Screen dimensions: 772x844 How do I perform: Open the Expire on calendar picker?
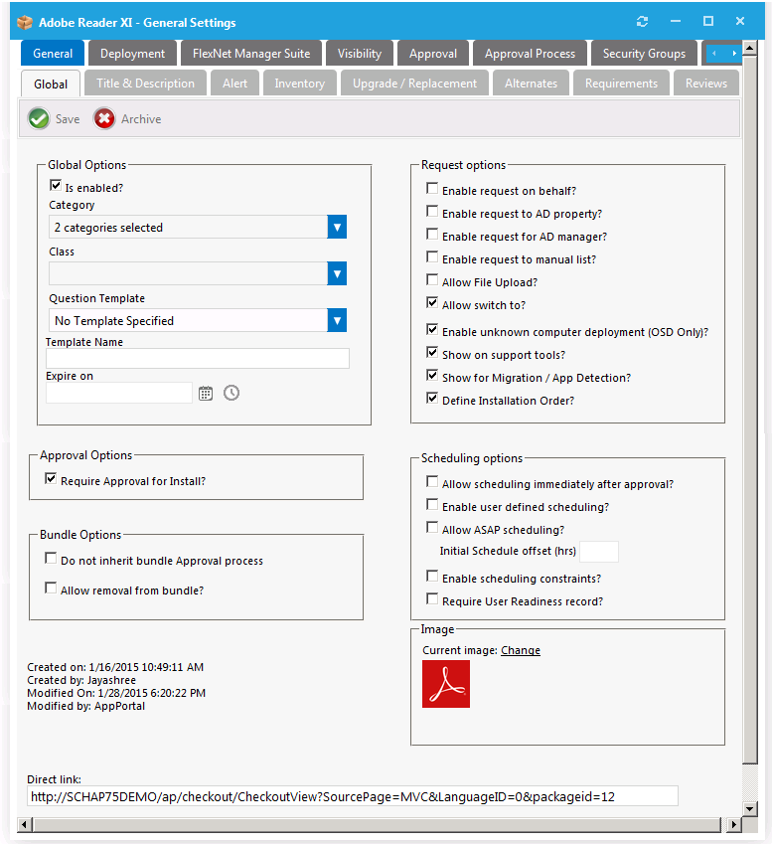click(206, 393)
